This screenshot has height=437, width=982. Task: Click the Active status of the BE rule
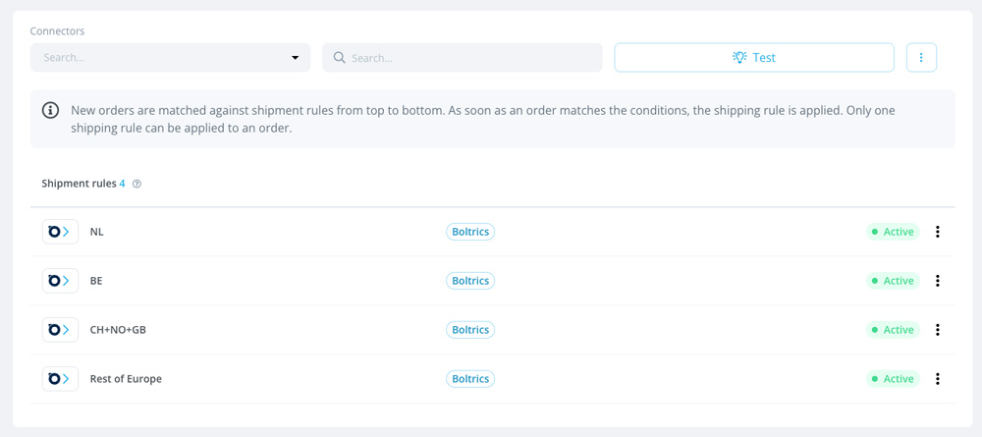pos(893,281)
